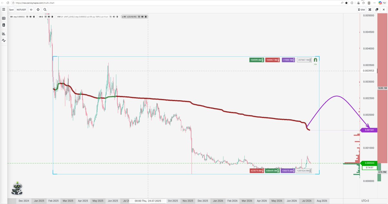Click the 1281524.9M VOL badge
This screenshot has height=204, width=388.
(304, 171)
